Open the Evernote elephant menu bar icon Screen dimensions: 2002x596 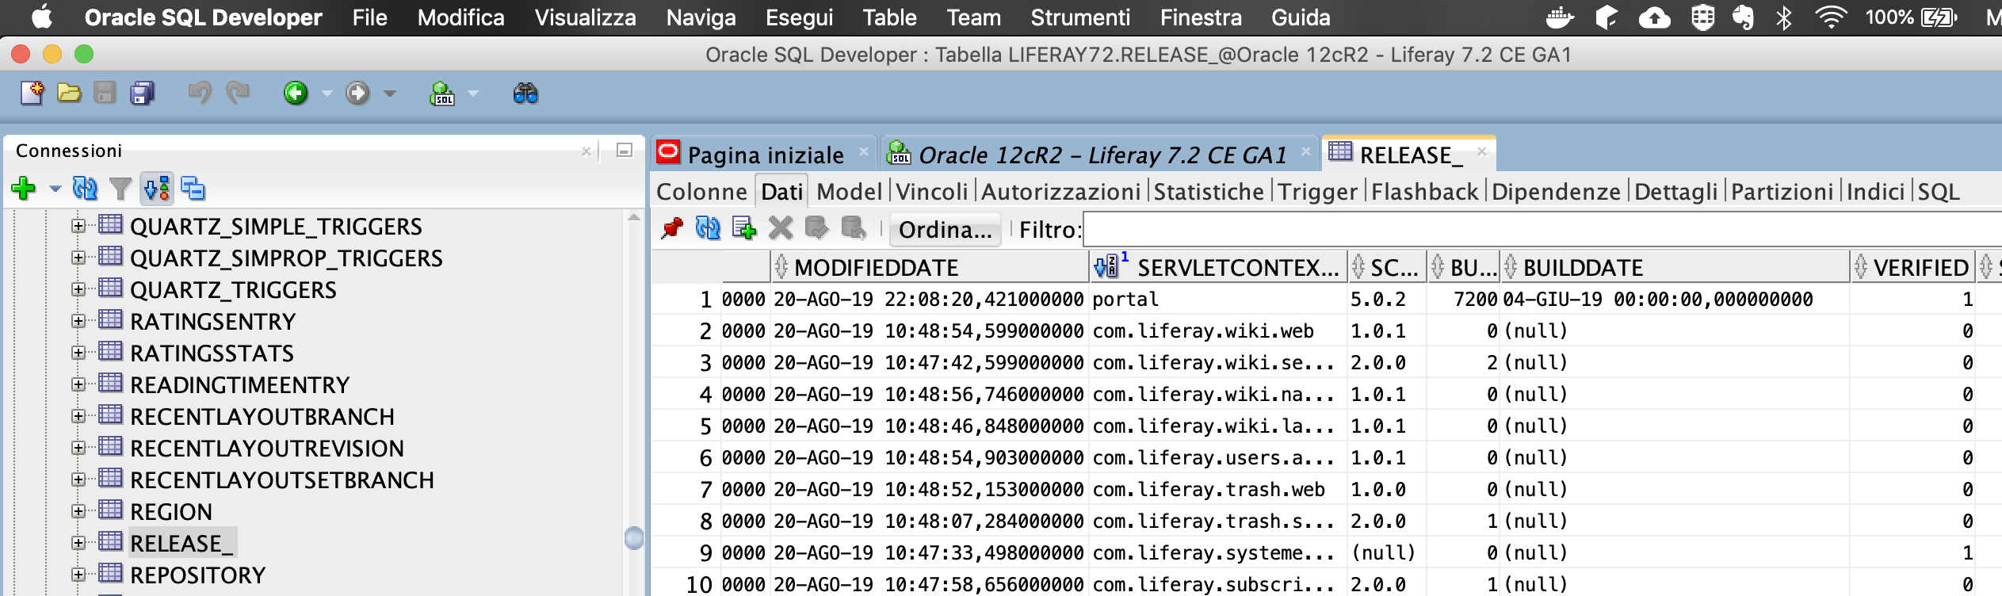tap(1743, 17)
